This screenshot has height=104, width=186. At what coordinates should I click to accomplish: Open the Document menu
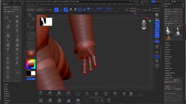click(x=43, y=4)
